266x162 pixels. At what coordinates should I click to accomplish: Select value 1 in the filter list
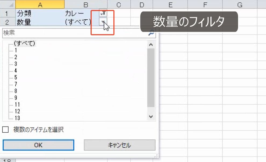16,50
